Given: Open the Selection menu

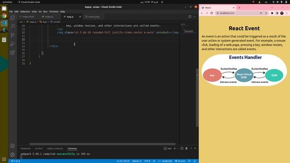Looking at the screenshot, I should (25, 12).
